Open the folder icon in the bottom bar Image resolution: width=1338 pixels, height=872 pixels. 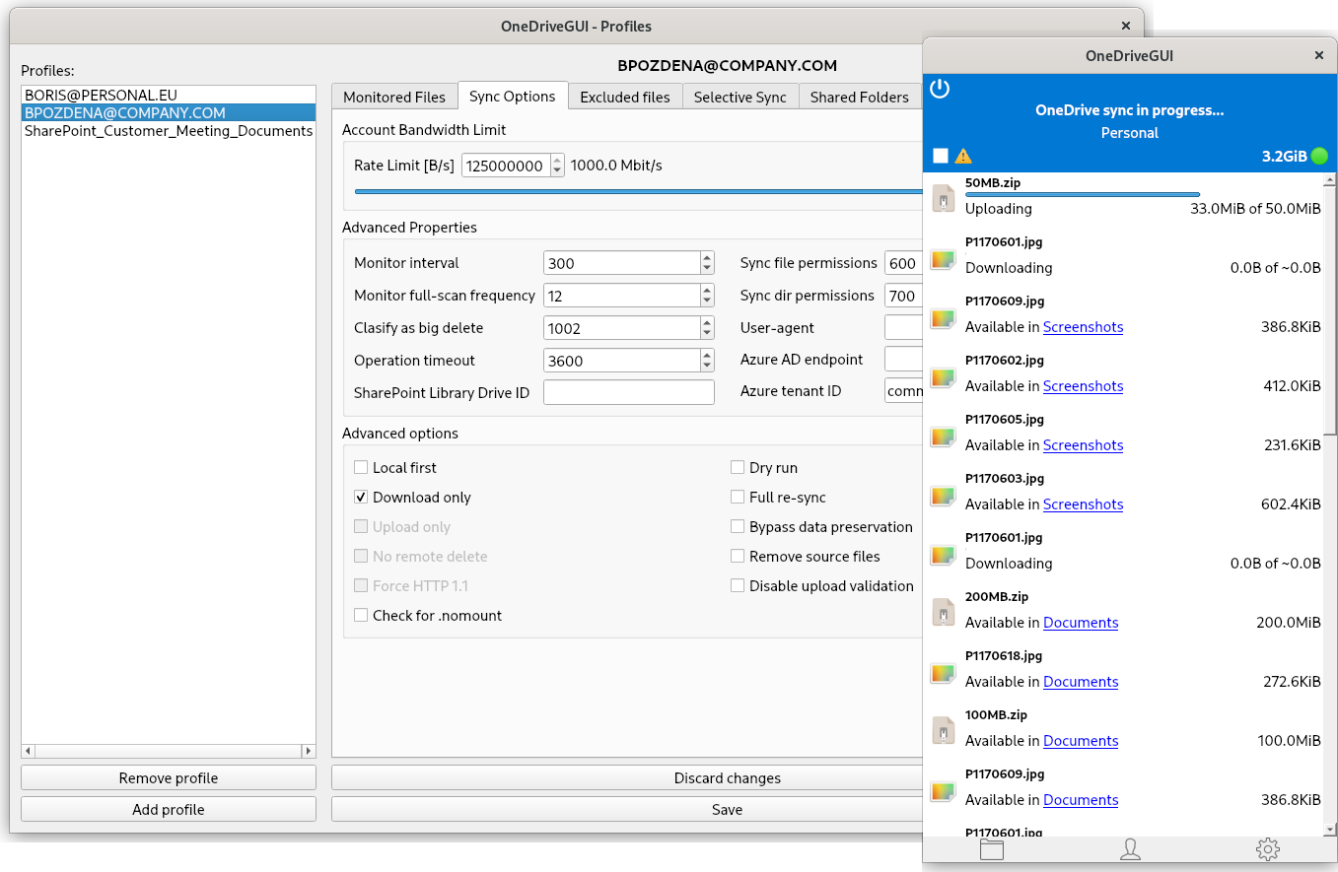[x=992, y=848]
